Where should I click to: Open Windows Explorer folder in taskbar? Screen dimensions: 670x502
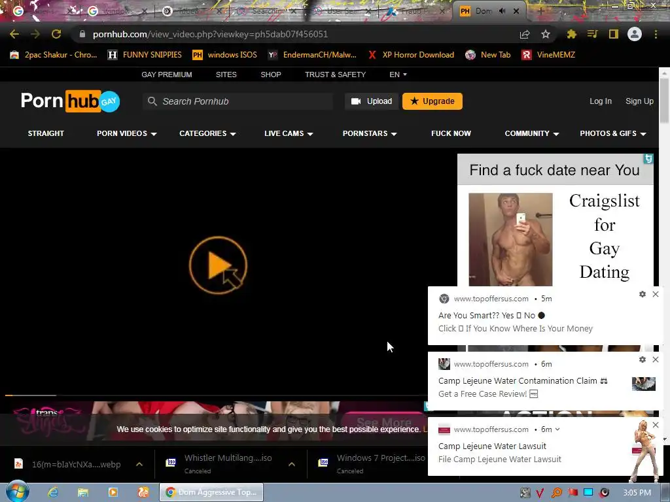[83, 492]
